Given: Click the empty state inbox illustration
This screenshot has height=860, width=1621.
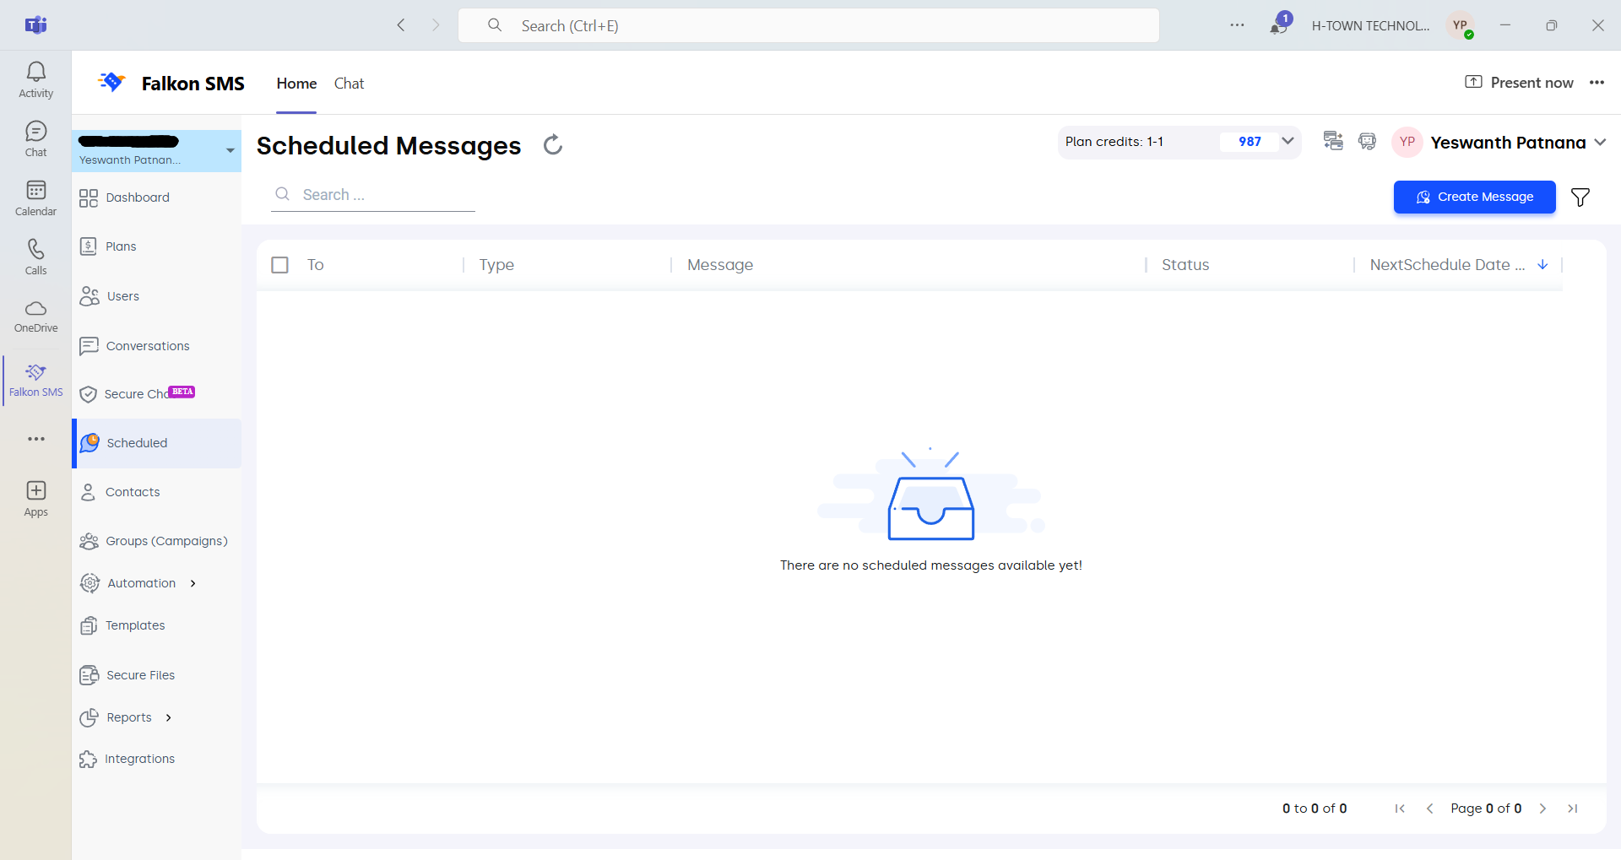Looking at the screenshot, I should (931, 495).
